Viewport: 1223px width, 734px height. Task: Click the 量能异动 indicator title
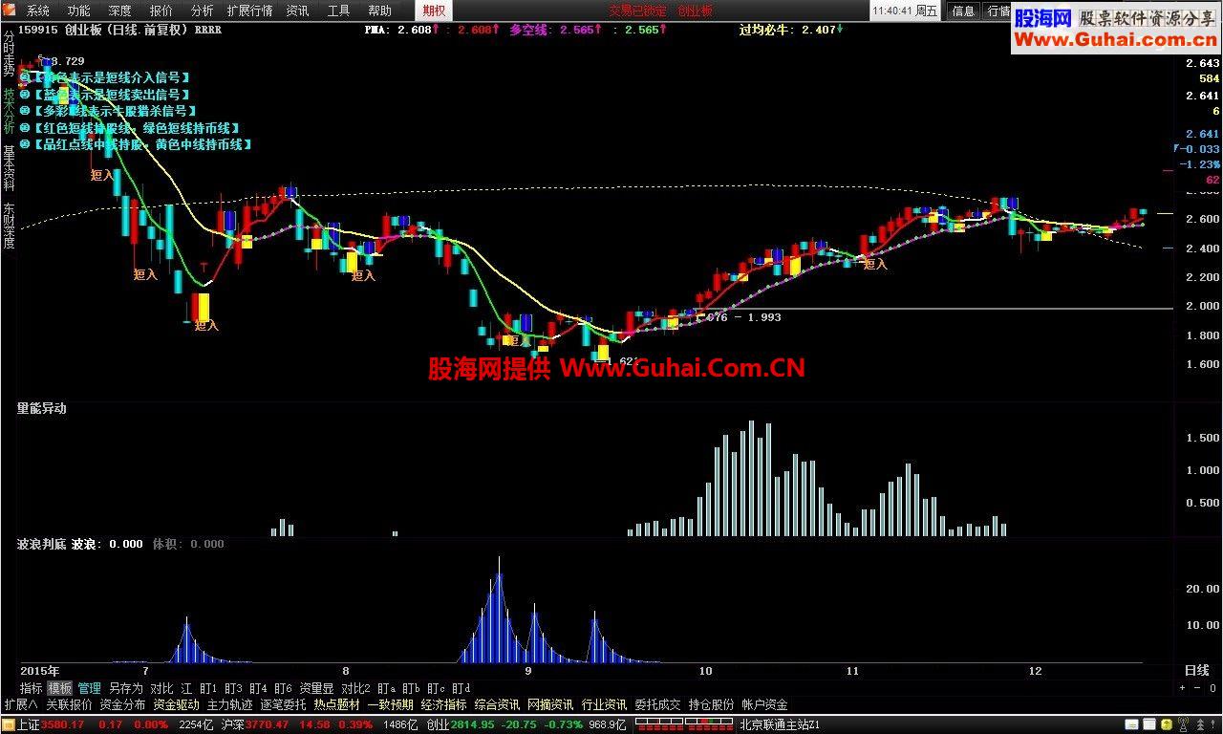point(42,409)
